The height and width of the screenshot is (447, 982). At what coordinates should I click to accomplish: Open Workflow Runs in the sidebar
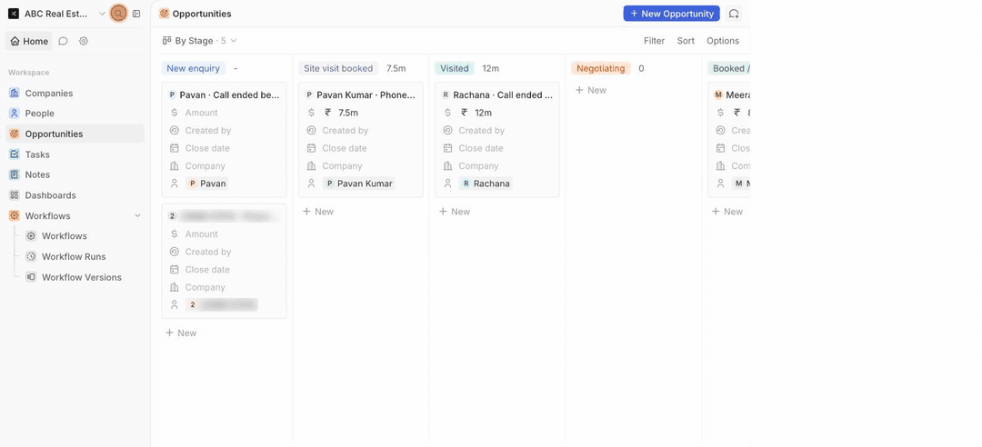pyautogui.click(x=84, y=257)
